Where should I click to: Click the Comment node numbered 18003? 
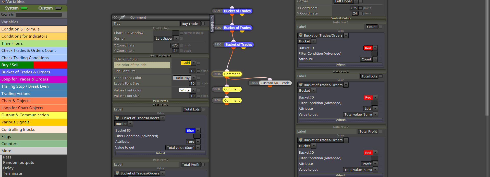coord(227,89)
